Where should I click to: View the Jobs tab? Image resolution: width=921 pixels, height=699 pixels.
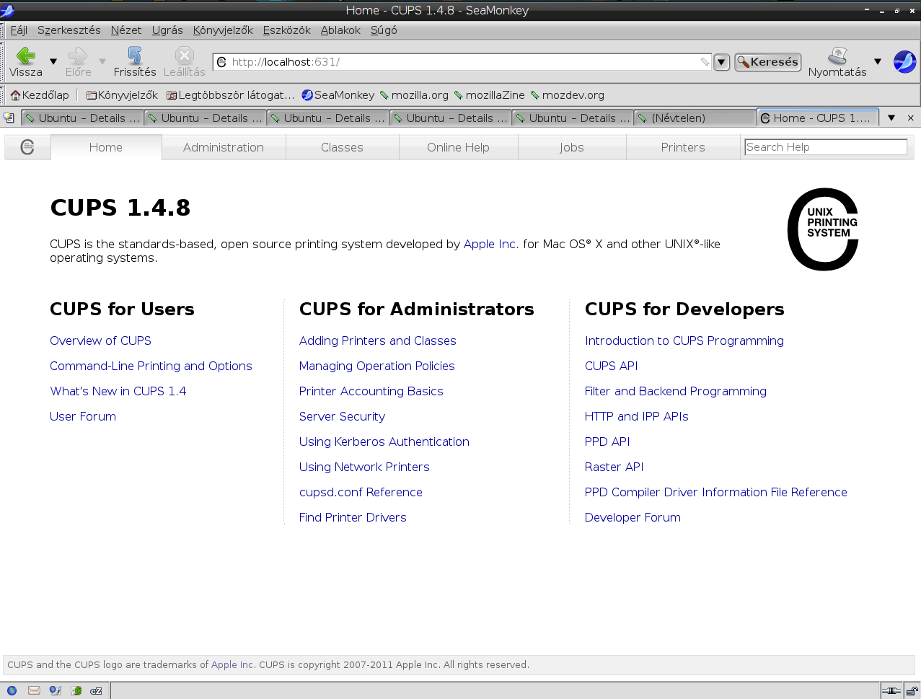[572, 147]
